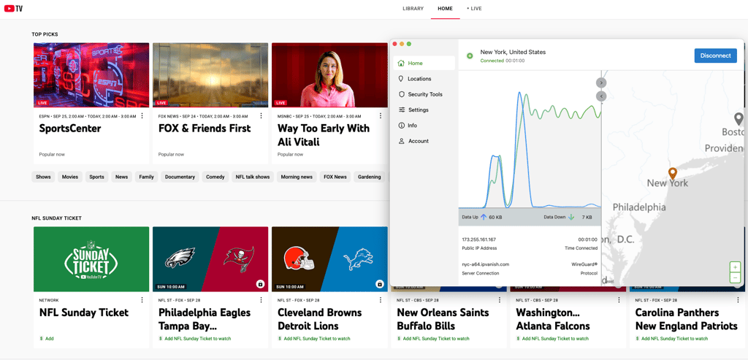748x360 pixels.
Task: Click Add link under NFL Sunday Ticket
Action: click(x=47, y=339)
